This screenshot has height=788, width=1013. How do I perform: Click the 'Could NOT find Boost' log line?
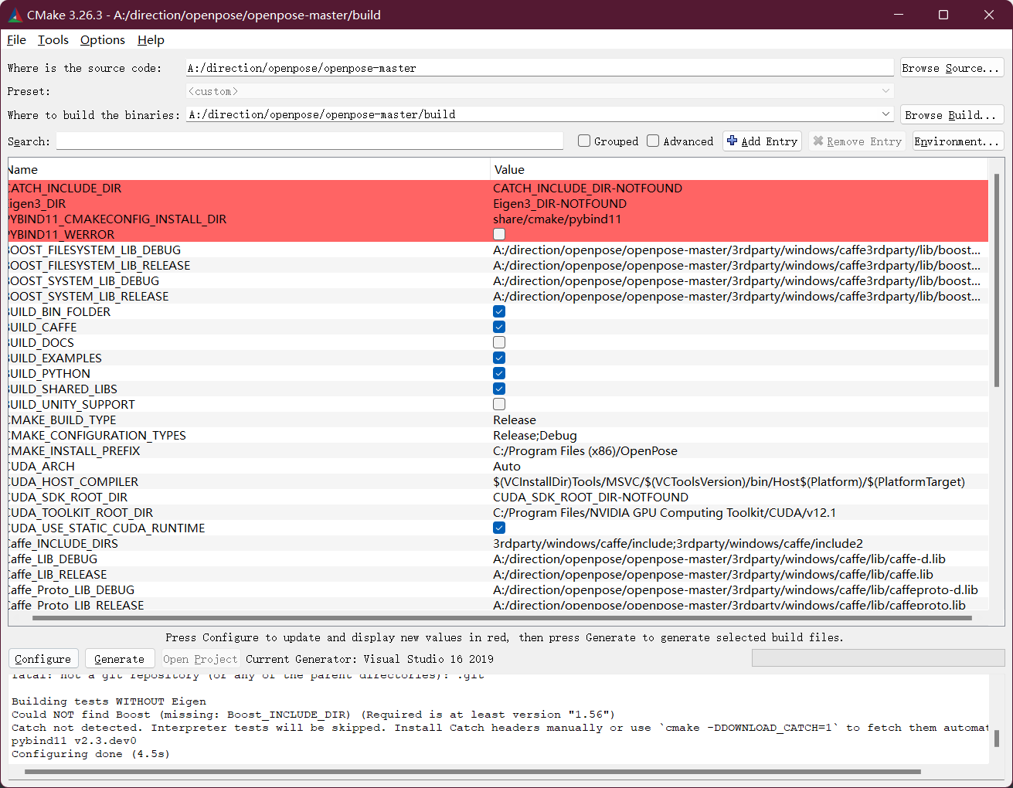click(313, 715)
